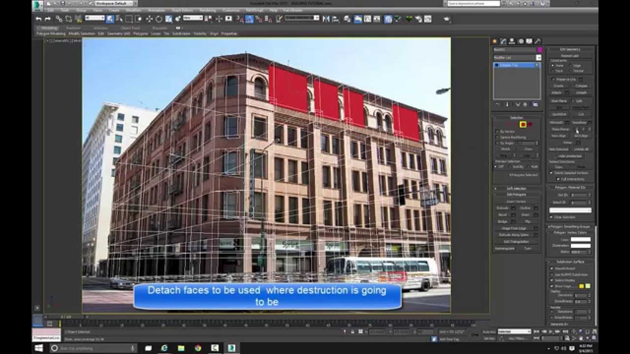This screenshot has width=630, height=354.
Task: Open the Customize menu
Action: [231, 10]
